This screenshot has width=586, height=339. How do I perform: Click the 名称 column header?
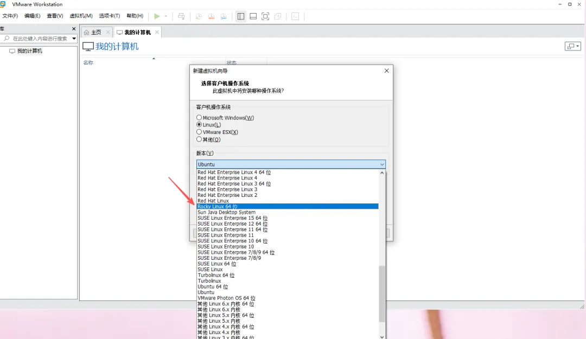click(88, 62)
